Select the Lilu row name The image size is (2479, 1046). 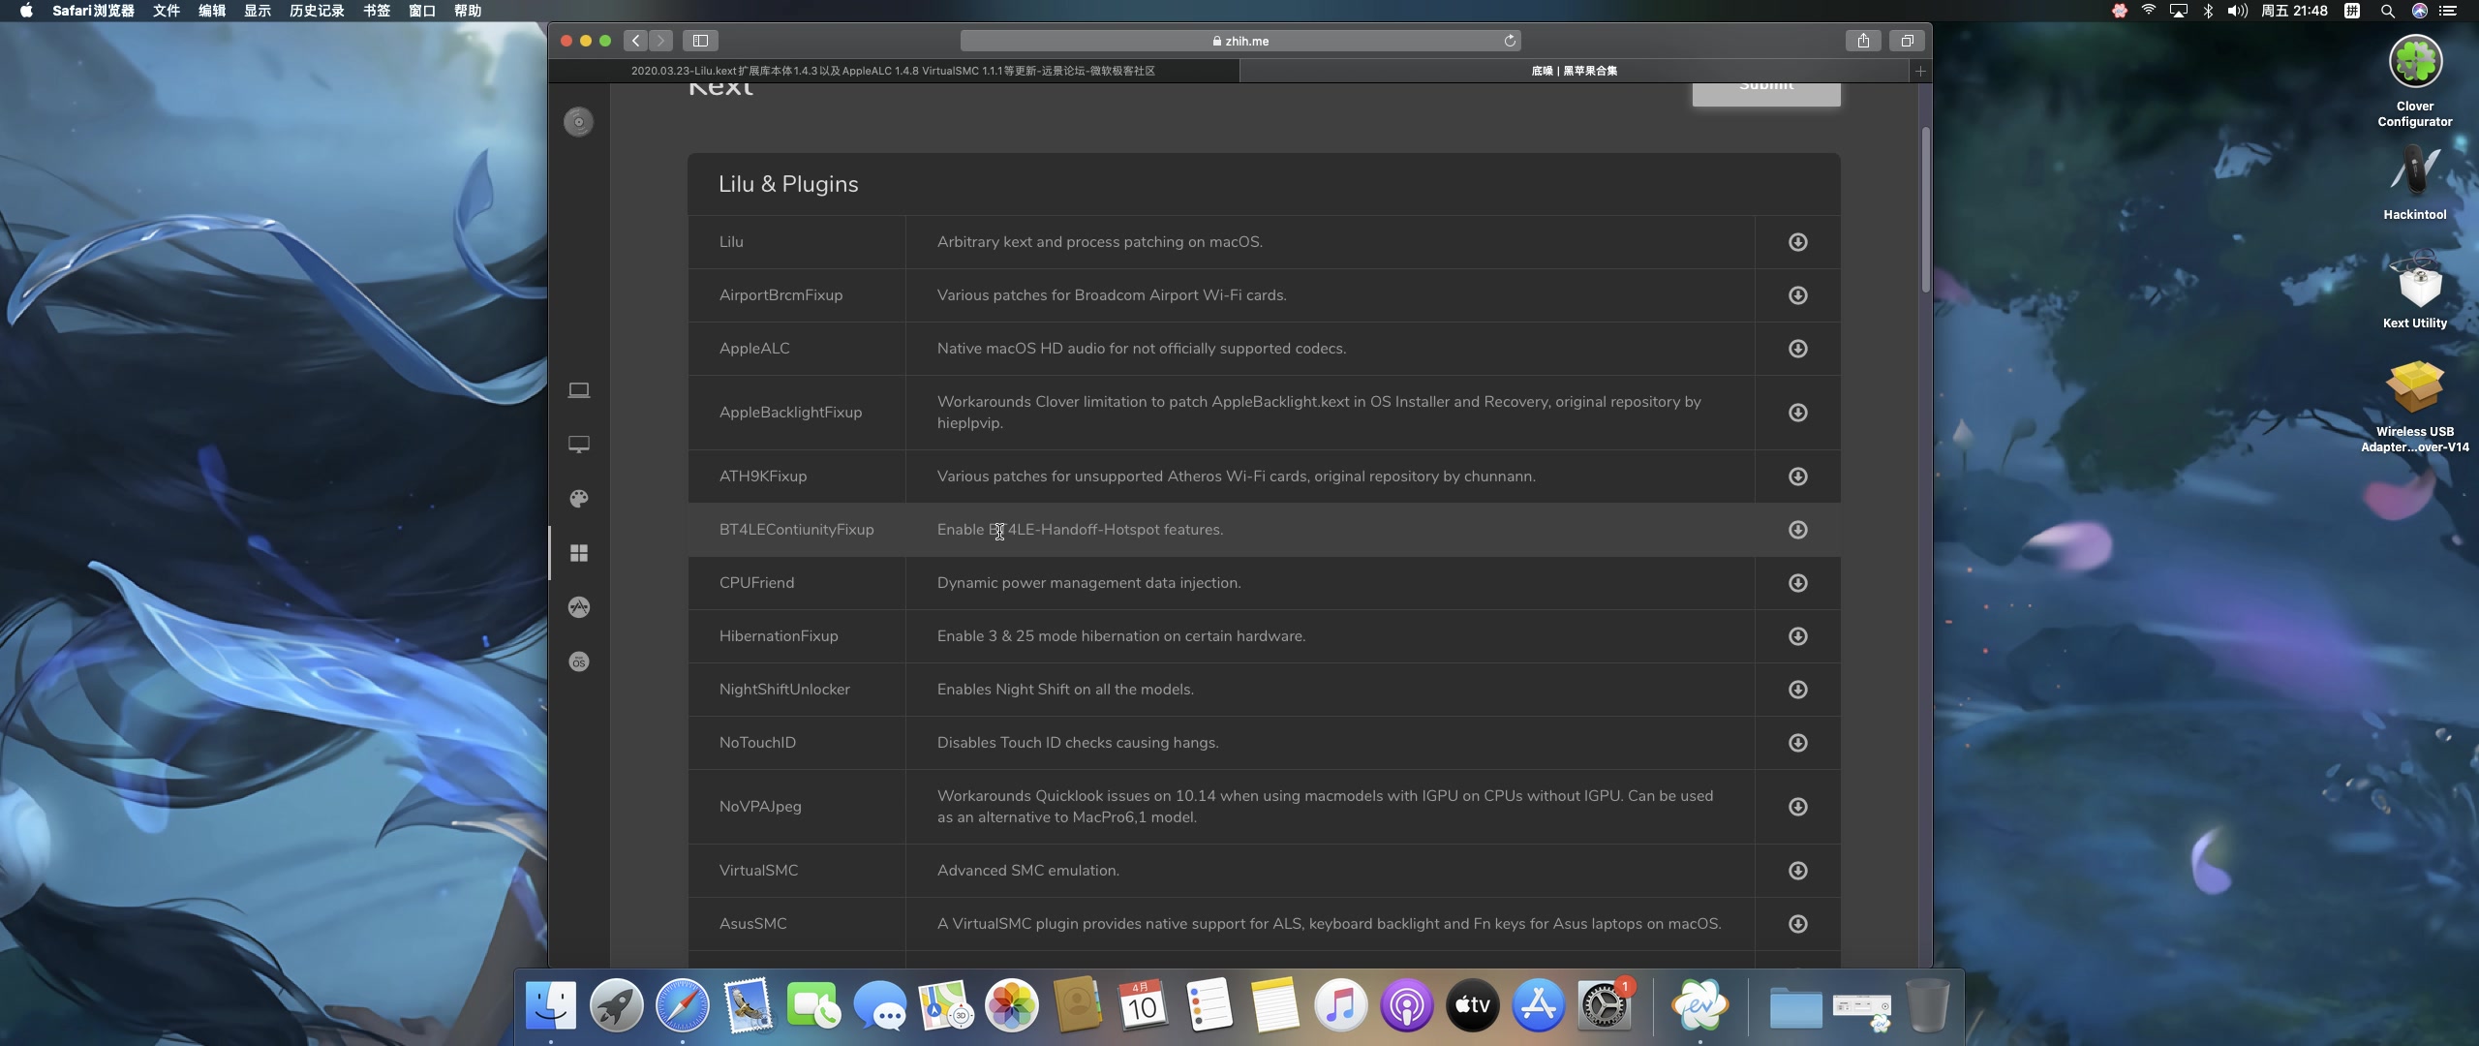(731, 242)
